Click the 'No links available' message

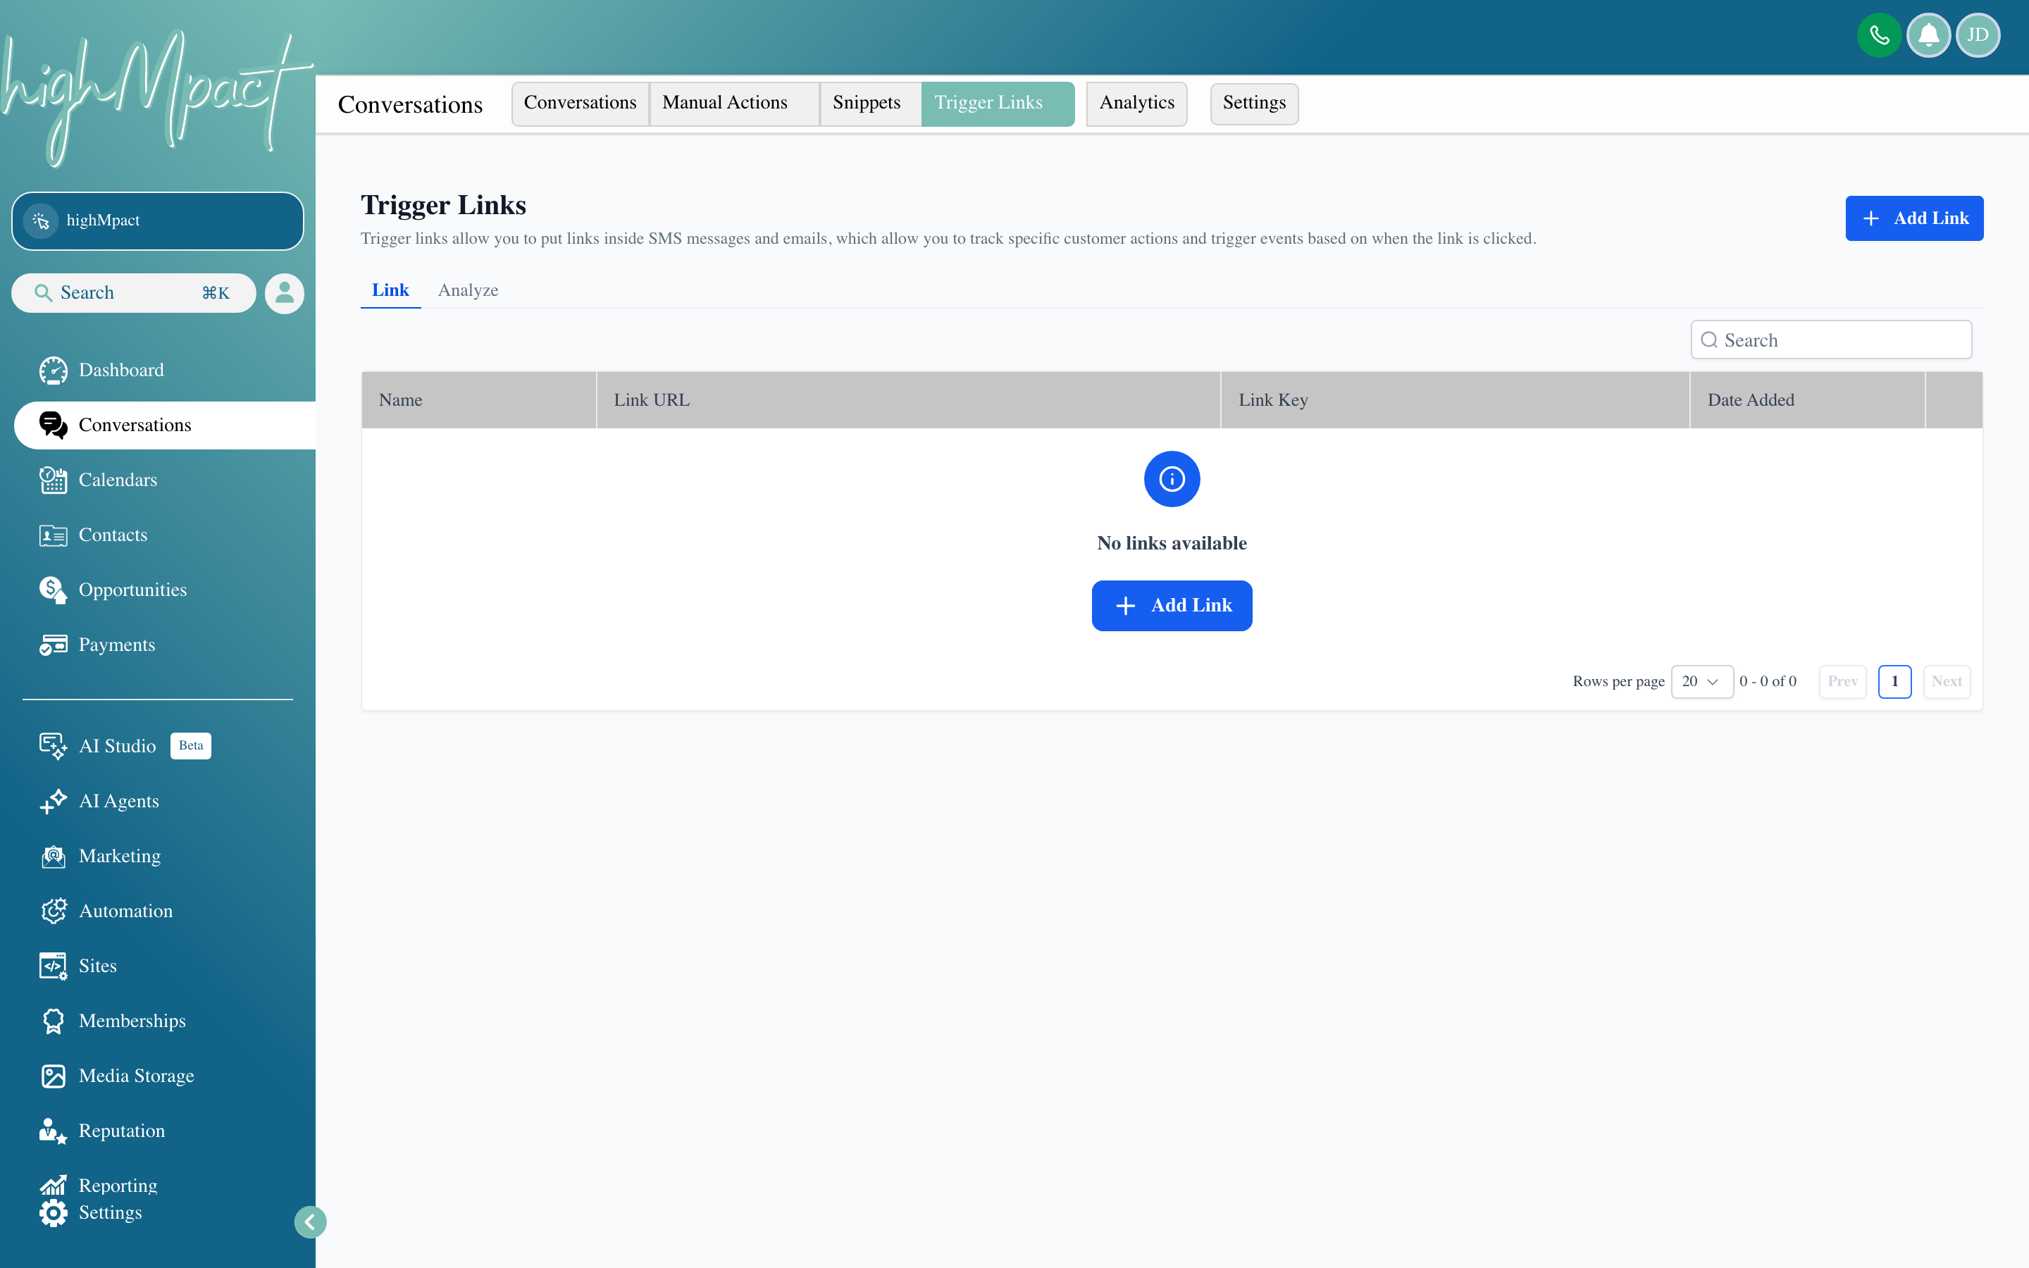point(1172,543)
